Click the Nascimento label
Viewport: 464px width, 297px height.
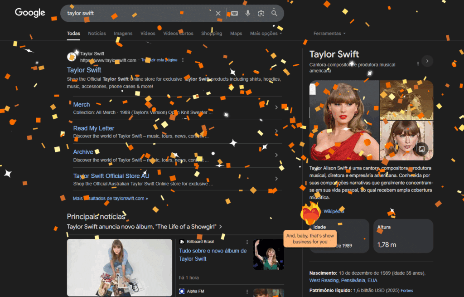324,273
